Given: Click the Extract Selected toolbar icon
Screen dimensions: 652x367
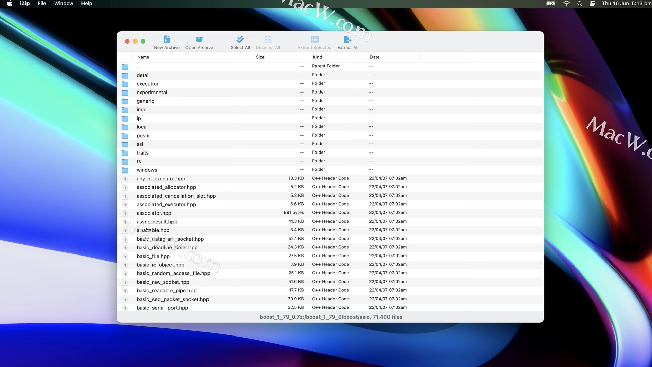Looking at the screenshot, I should point(314,39).
